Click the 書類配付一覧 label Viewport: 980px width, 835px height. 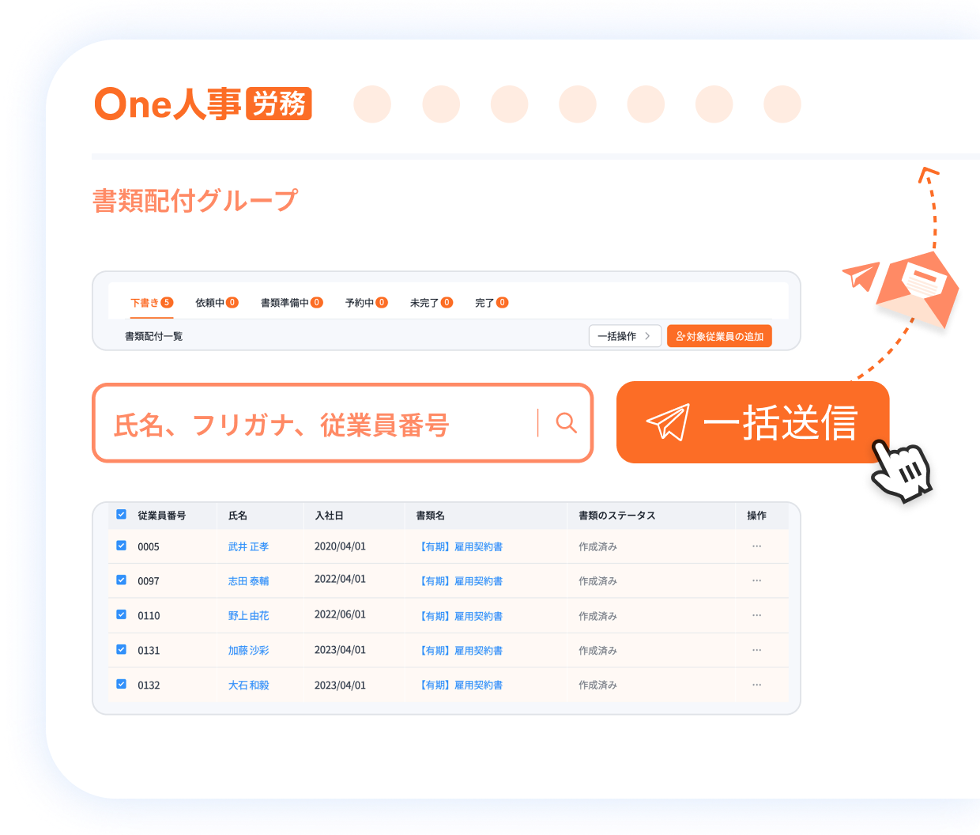pyautogui.click(x=153, y=336)
